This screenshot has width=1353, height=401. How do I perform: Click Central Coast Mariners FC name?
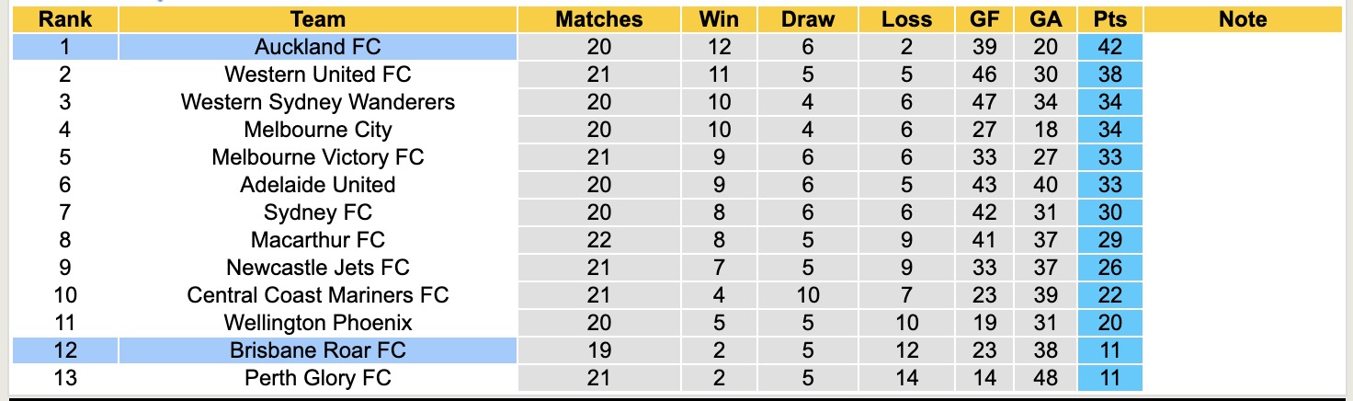click(317, 295)
